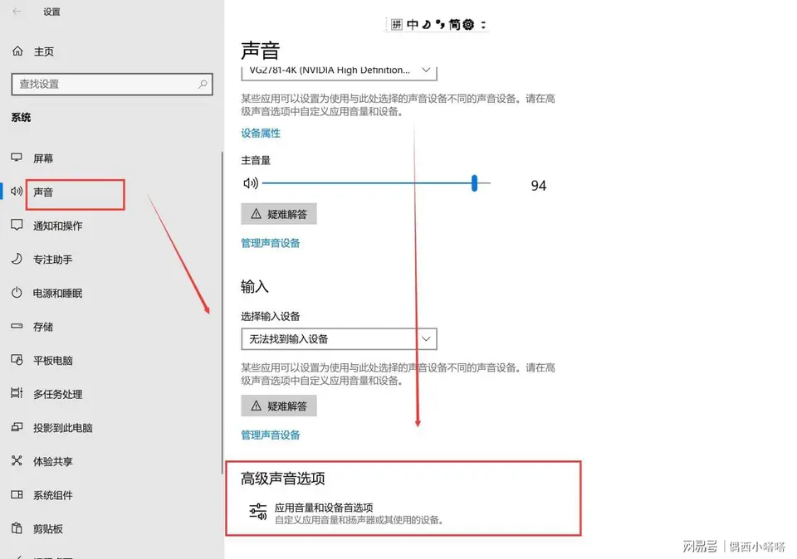Click 疑难解答 button below the volume slider
The image size is (797, 559).
pyautogui.click(x=279, y=214)
